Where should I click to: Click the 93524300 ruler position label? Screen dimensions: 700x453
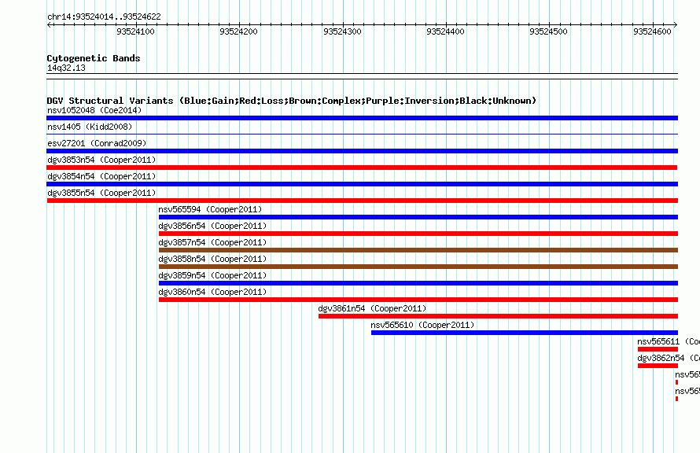click(342, 31)
